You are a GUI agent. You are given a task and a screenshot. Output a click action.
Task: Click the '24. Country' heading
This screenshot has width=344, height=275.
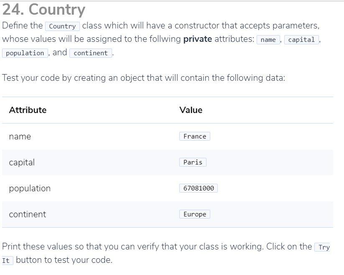coord(44,10)
